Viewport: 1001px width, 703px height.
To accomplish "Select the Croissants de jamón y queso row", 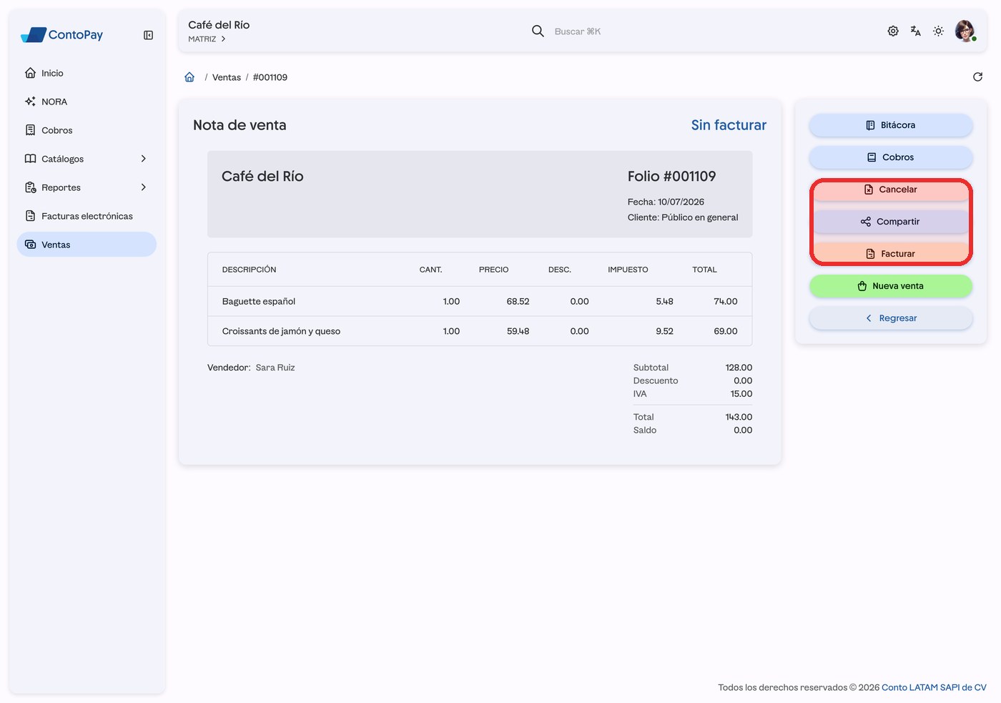I will pyautogui.click(x=480, y=331).
